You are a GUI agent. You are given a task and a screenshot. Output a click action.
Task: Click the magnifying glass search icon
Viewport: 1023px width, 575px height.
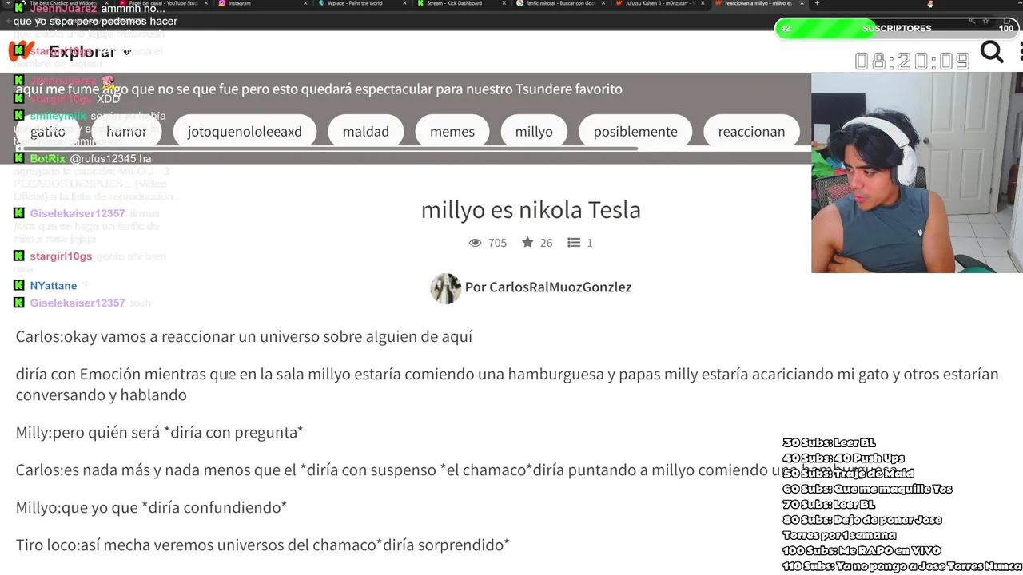click(x=992, y=52)
